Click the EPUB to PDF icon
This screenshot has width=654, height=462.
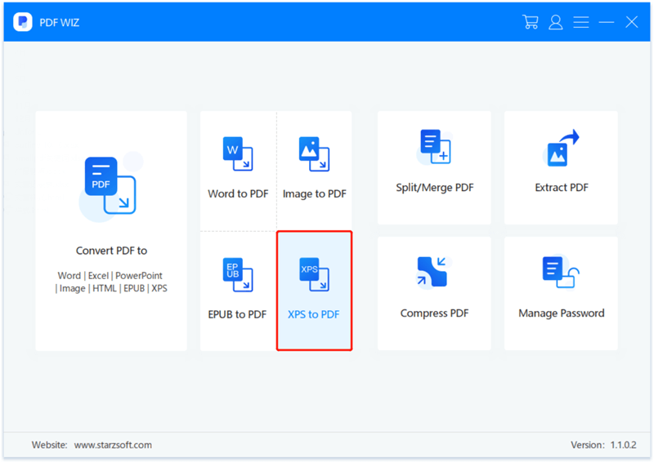point(238,274)
